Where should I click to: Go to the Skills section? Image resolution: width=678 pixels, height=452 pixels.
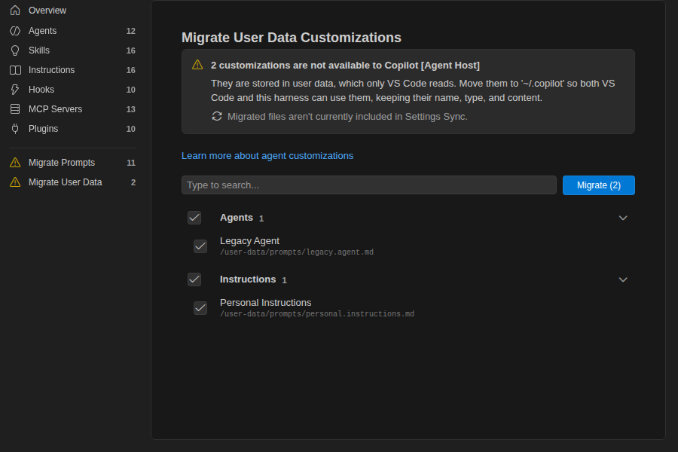72,50
